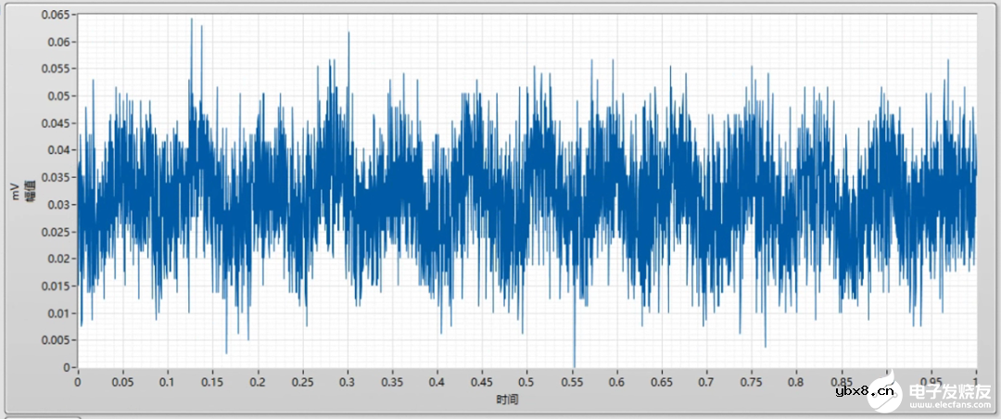Click the 0.03 Y-axis tick label
1001x419 pixels.
click(x=60, y=204)
